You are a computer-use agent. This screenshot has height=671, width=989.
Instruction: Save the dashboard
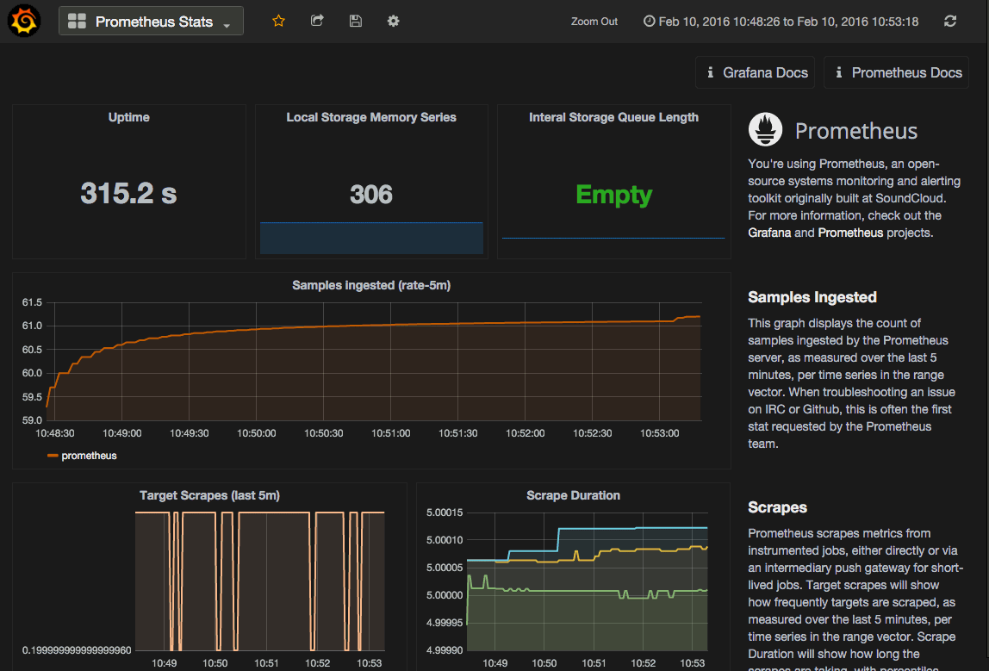click(355, 21)
